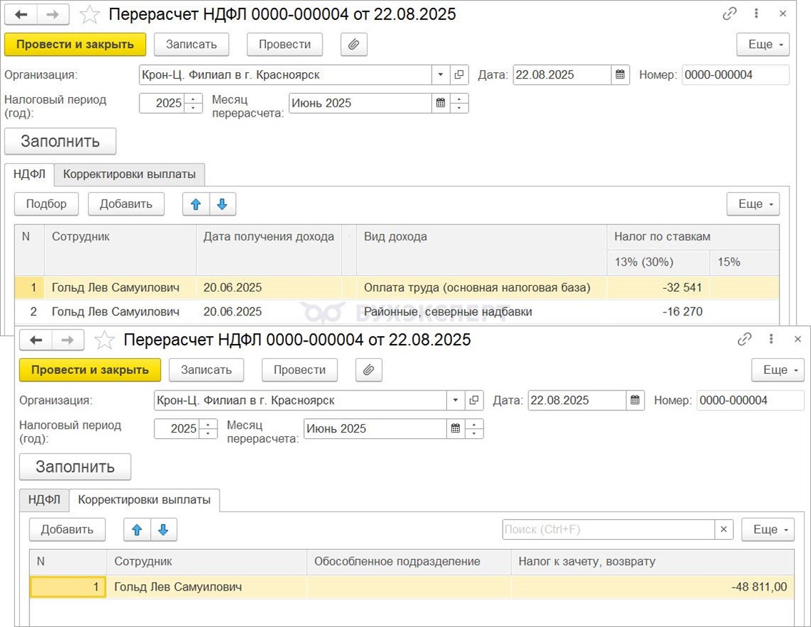This screenshot has width=811, height=627.
Task: Expand the Организация dropdown in the background window
Action: 439,74
